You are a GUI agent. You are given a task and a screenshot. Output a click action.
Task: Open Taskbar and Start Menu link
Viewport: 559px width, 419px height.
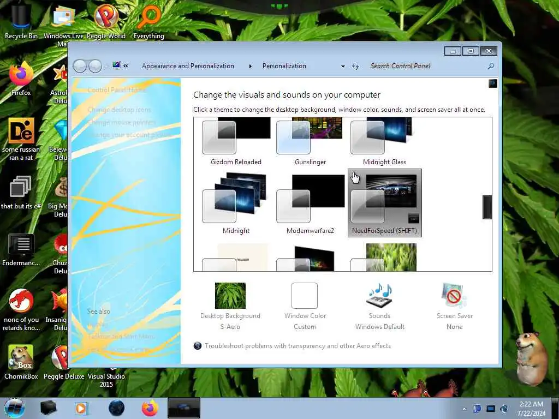(121, 336)
